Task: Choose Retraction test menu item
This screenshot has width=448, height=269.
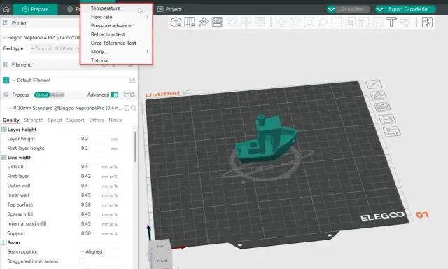Action: click(116, 34)
